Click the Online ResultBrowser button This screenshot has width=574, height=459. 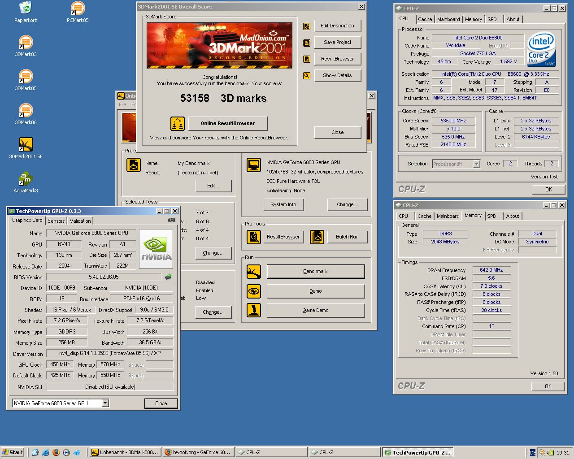pos(228,123)
